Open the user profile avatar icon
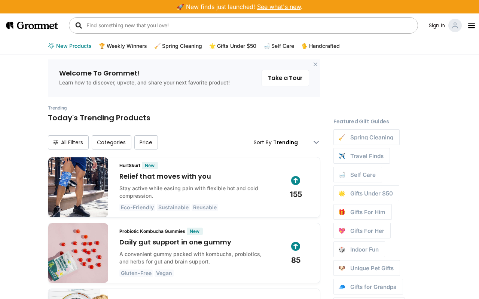 [455, 25]
